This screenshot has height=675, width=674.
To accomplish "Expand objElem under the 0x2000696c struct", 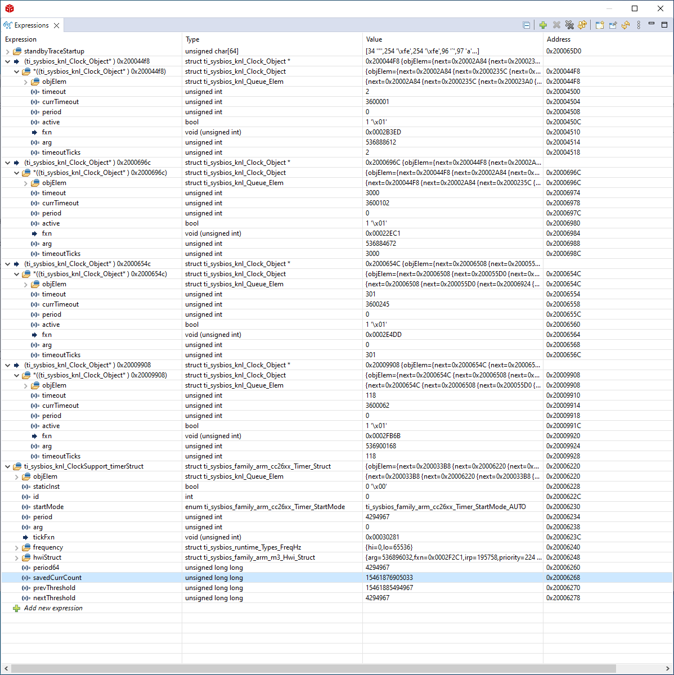I will [x=26, y=183].
